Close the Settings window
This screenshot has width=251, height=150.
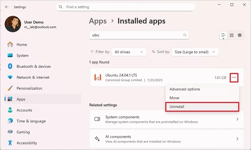244,5
